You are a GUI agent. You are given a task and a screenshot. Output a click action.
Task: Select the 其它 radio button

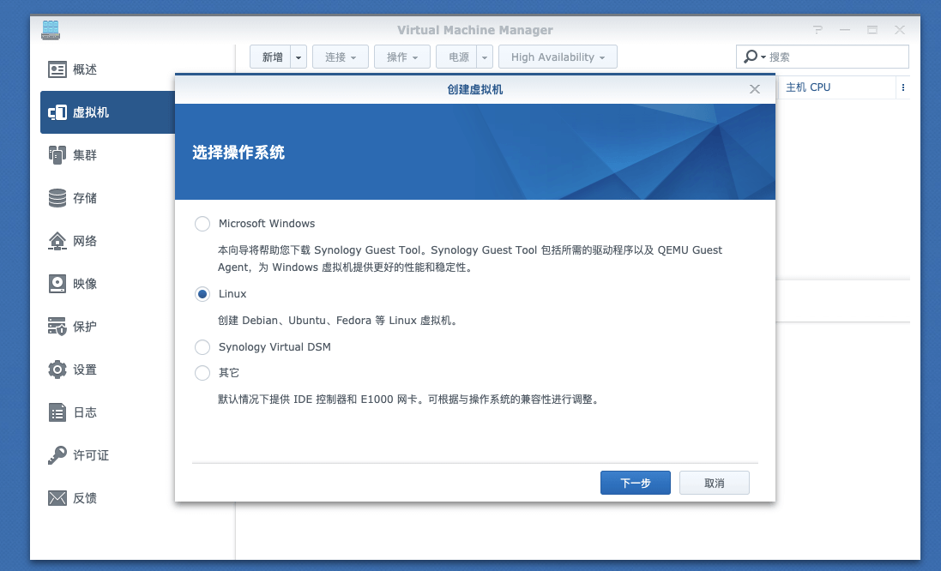click(202, 373)
